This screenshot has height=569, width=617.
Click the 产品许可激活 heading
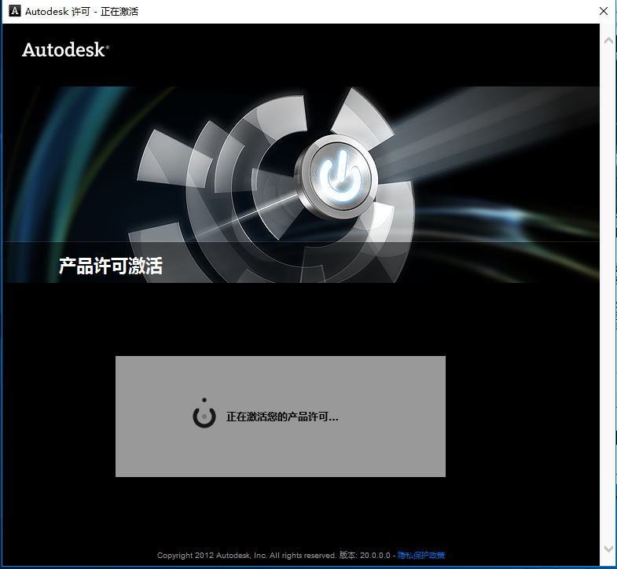(111, 266)
